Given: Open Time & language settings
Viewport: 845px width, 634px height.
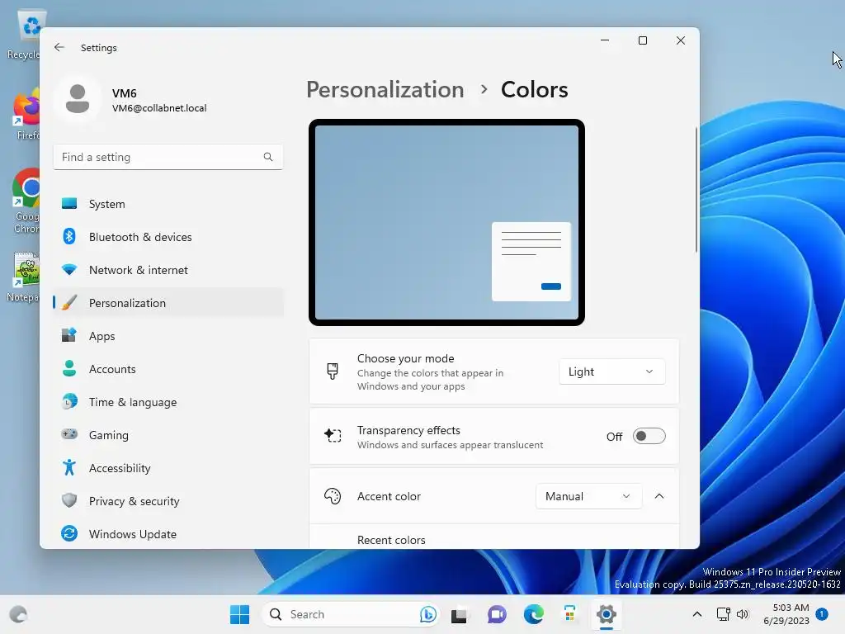Looking at the screenshot, I should 168,402.
